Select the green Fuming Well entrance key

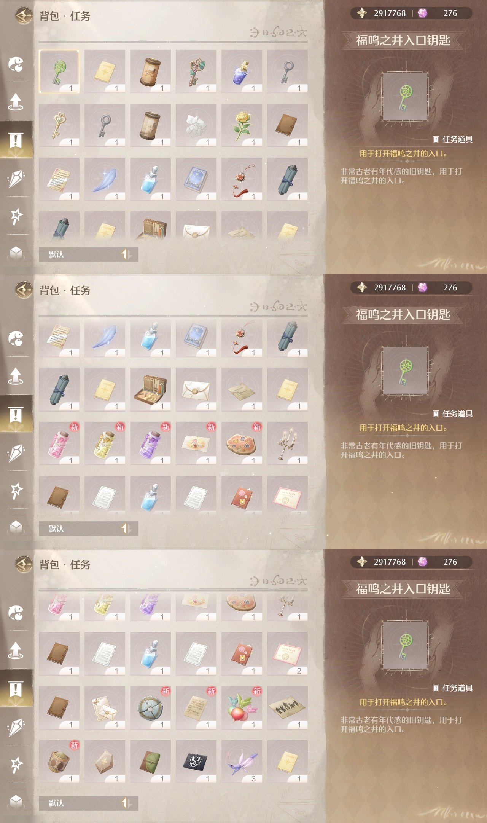pos(59,71)
